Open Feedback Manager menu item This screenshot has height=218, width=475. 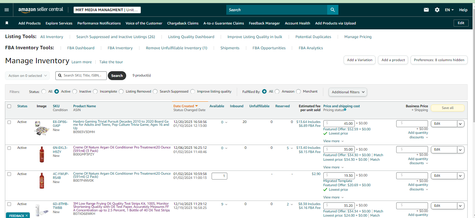(x=264, y=23)
